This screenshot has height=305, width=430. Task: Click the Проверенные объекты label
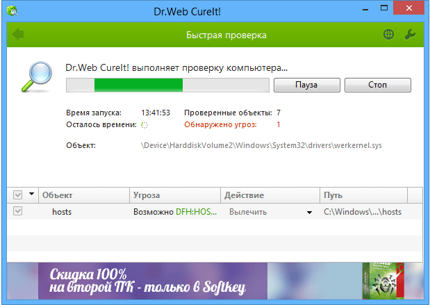(228, 113)
